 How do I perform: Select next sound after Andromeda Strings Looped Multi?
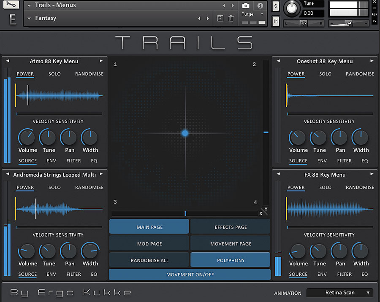tap(101, 174)
